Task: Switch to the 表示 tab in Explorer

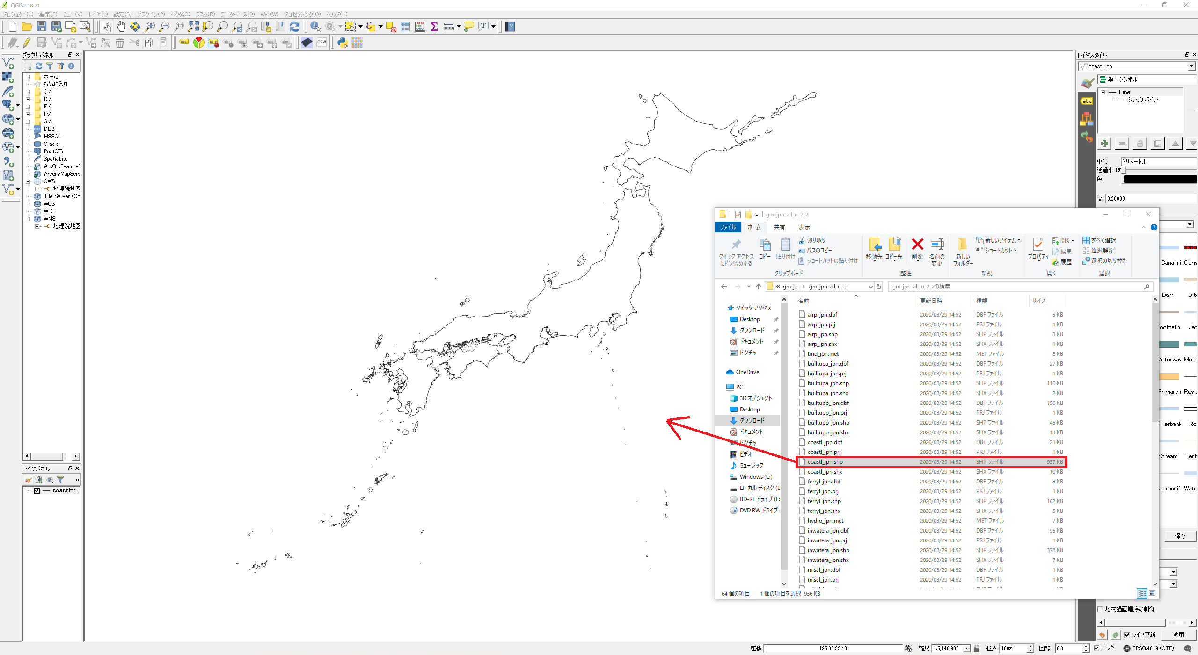Action: pyautogui.click(x=804, y=227)
